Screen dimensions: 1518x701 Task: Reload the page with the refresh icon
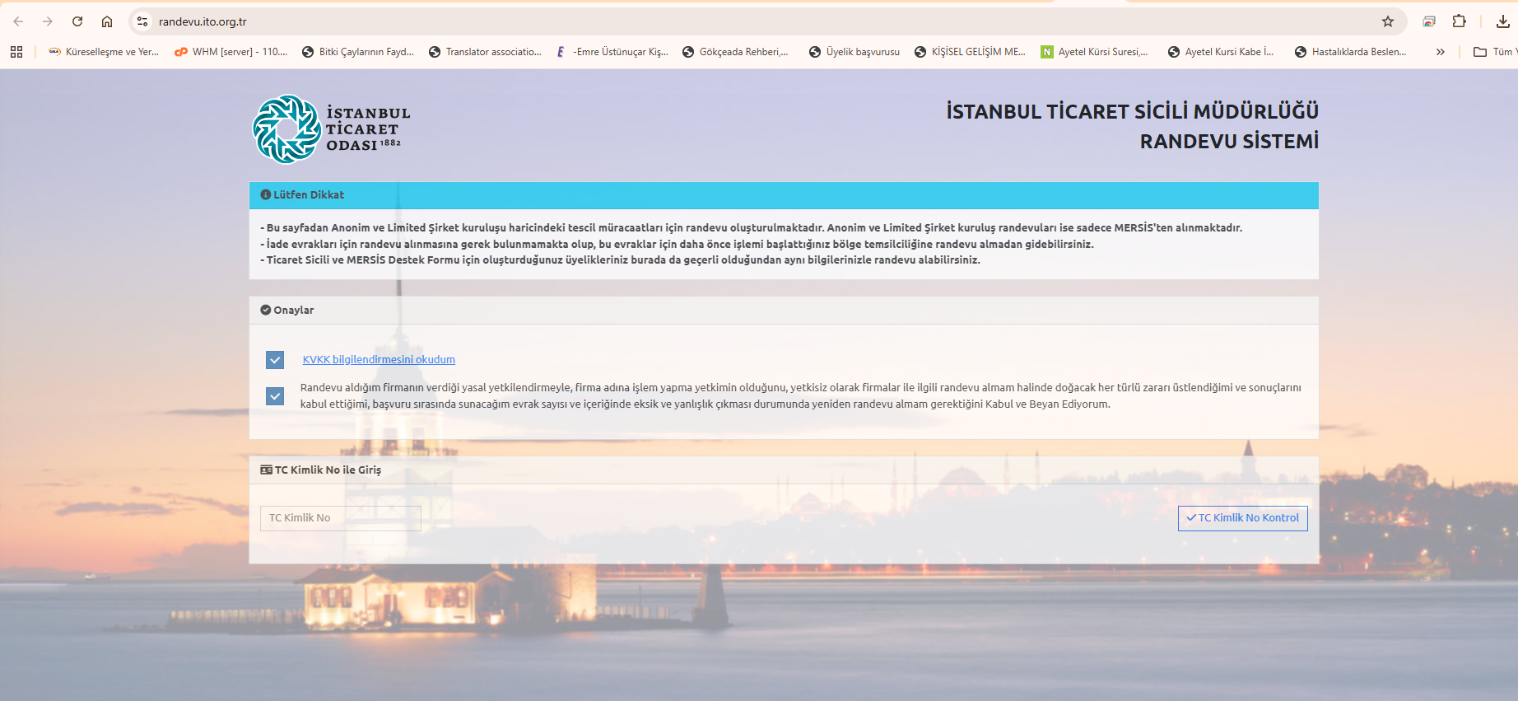click(x=77, y=21)
